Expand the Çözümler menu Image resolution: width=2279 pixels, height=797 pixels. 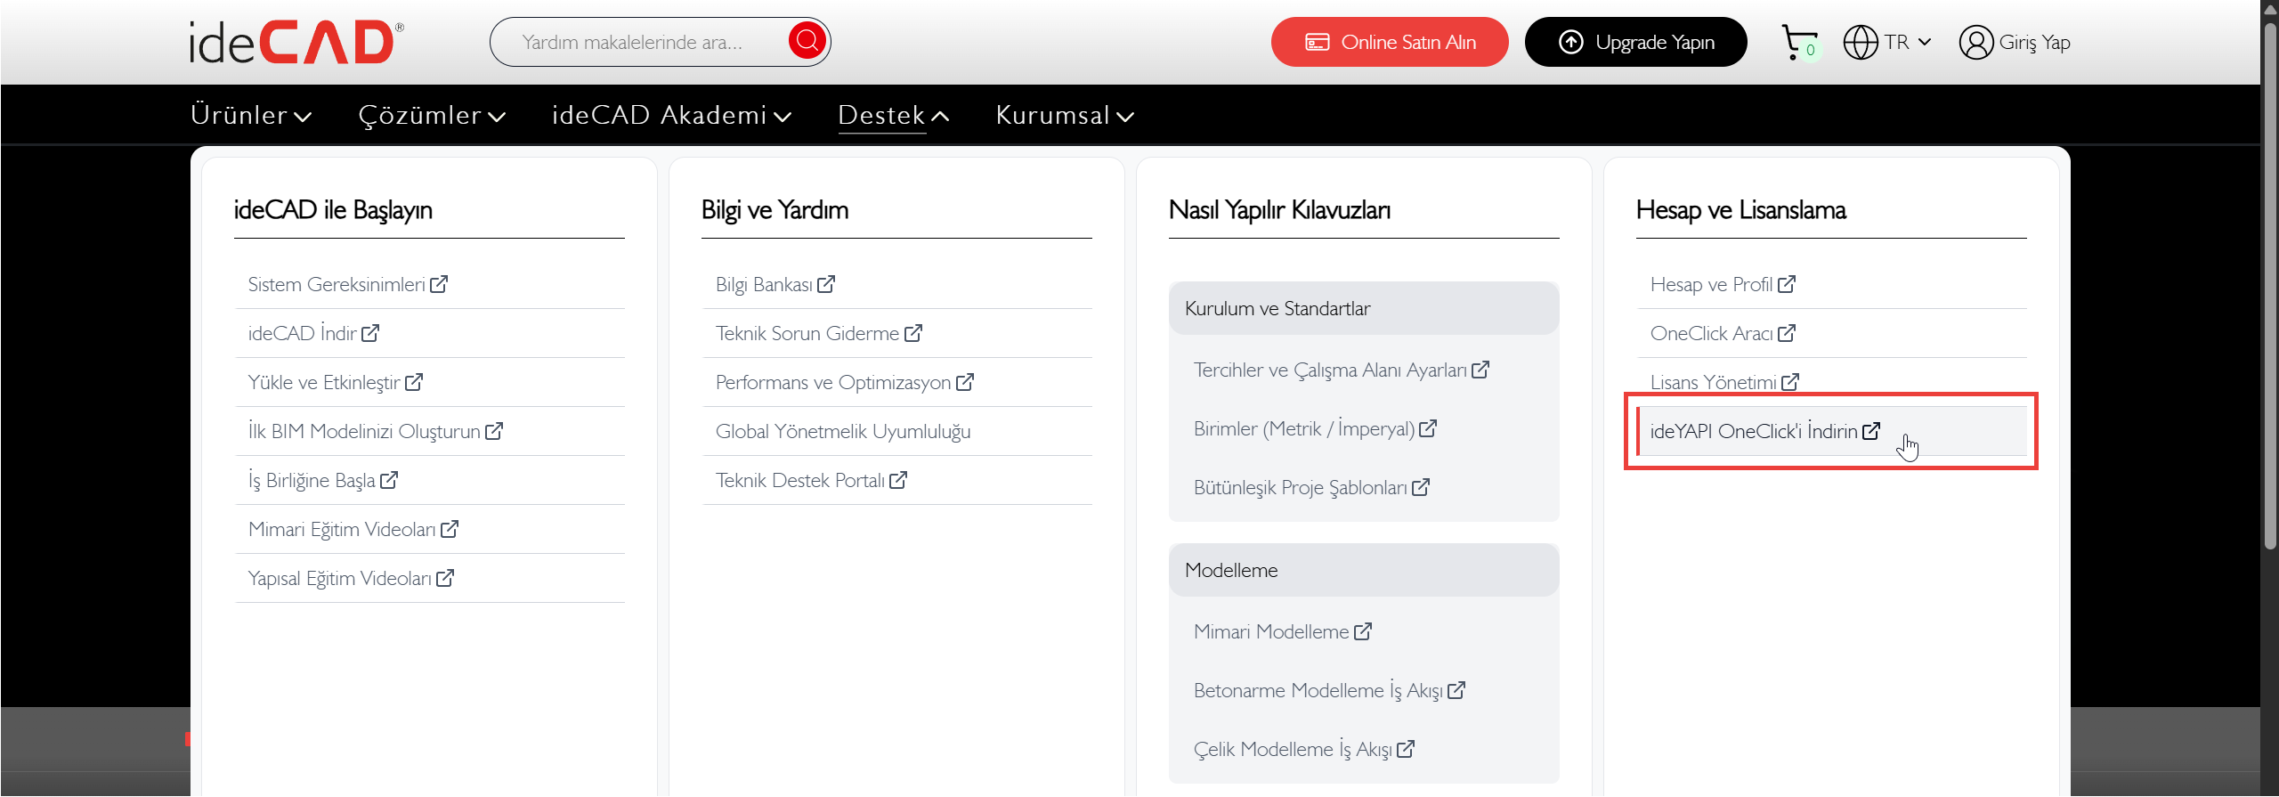432,115
